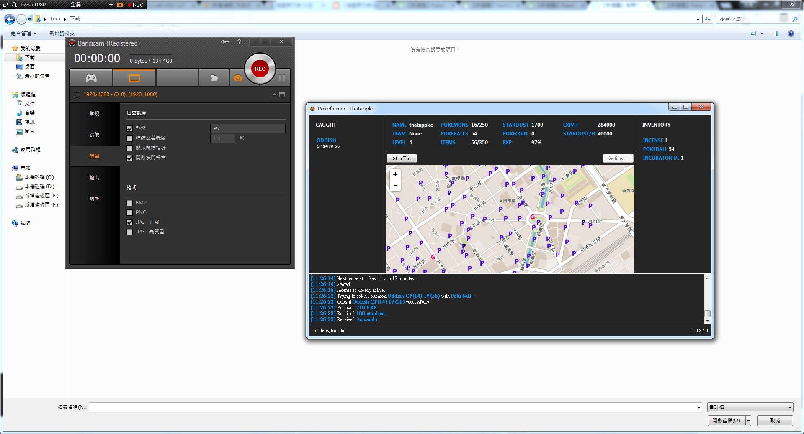Viewport: 804px width, 434px height.
Task: Select Bandicam game recording mode icon
Action: (x=91, y=78)
